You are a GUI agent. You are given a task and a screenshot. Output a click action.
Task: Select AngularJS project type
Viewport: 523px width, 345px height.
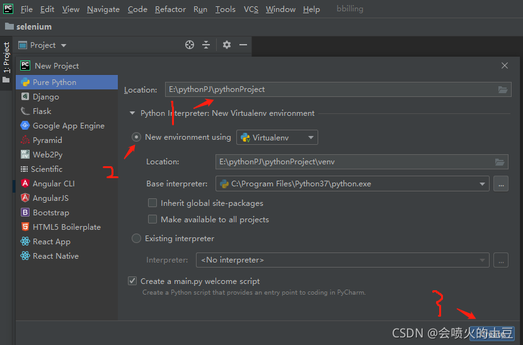click(x=67, y=198)
